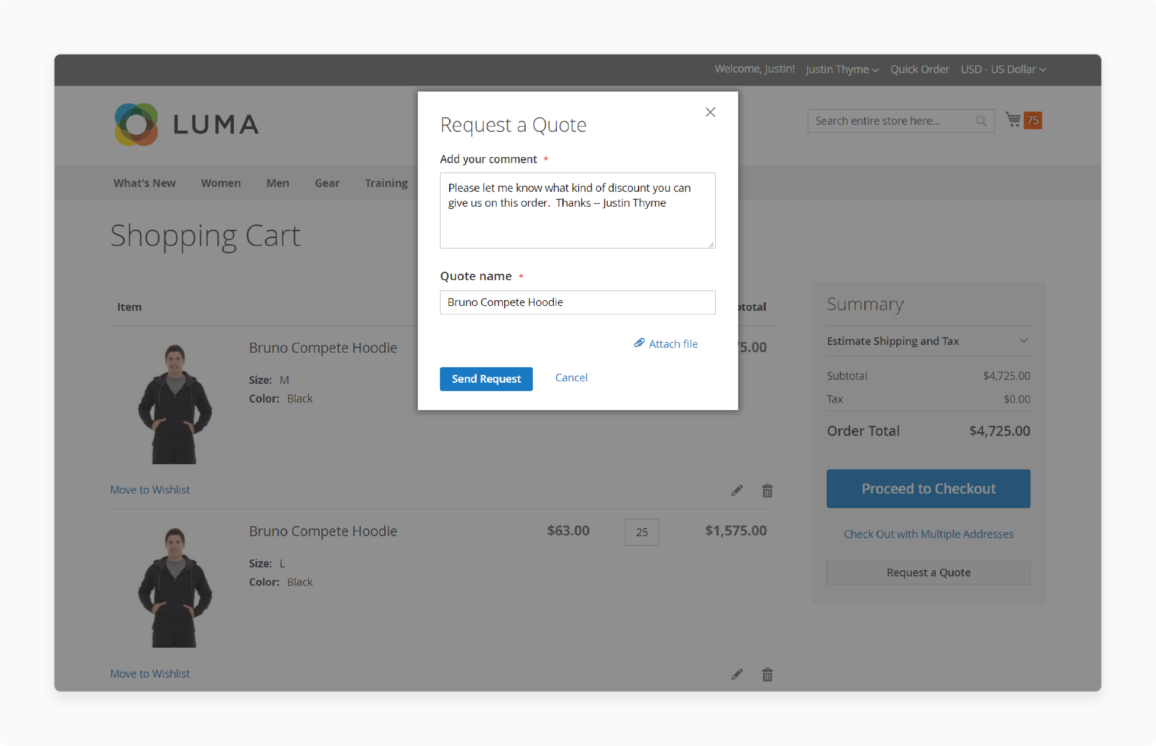Open the Women menu
This screenshot has height=746, width=1156.
221,183
